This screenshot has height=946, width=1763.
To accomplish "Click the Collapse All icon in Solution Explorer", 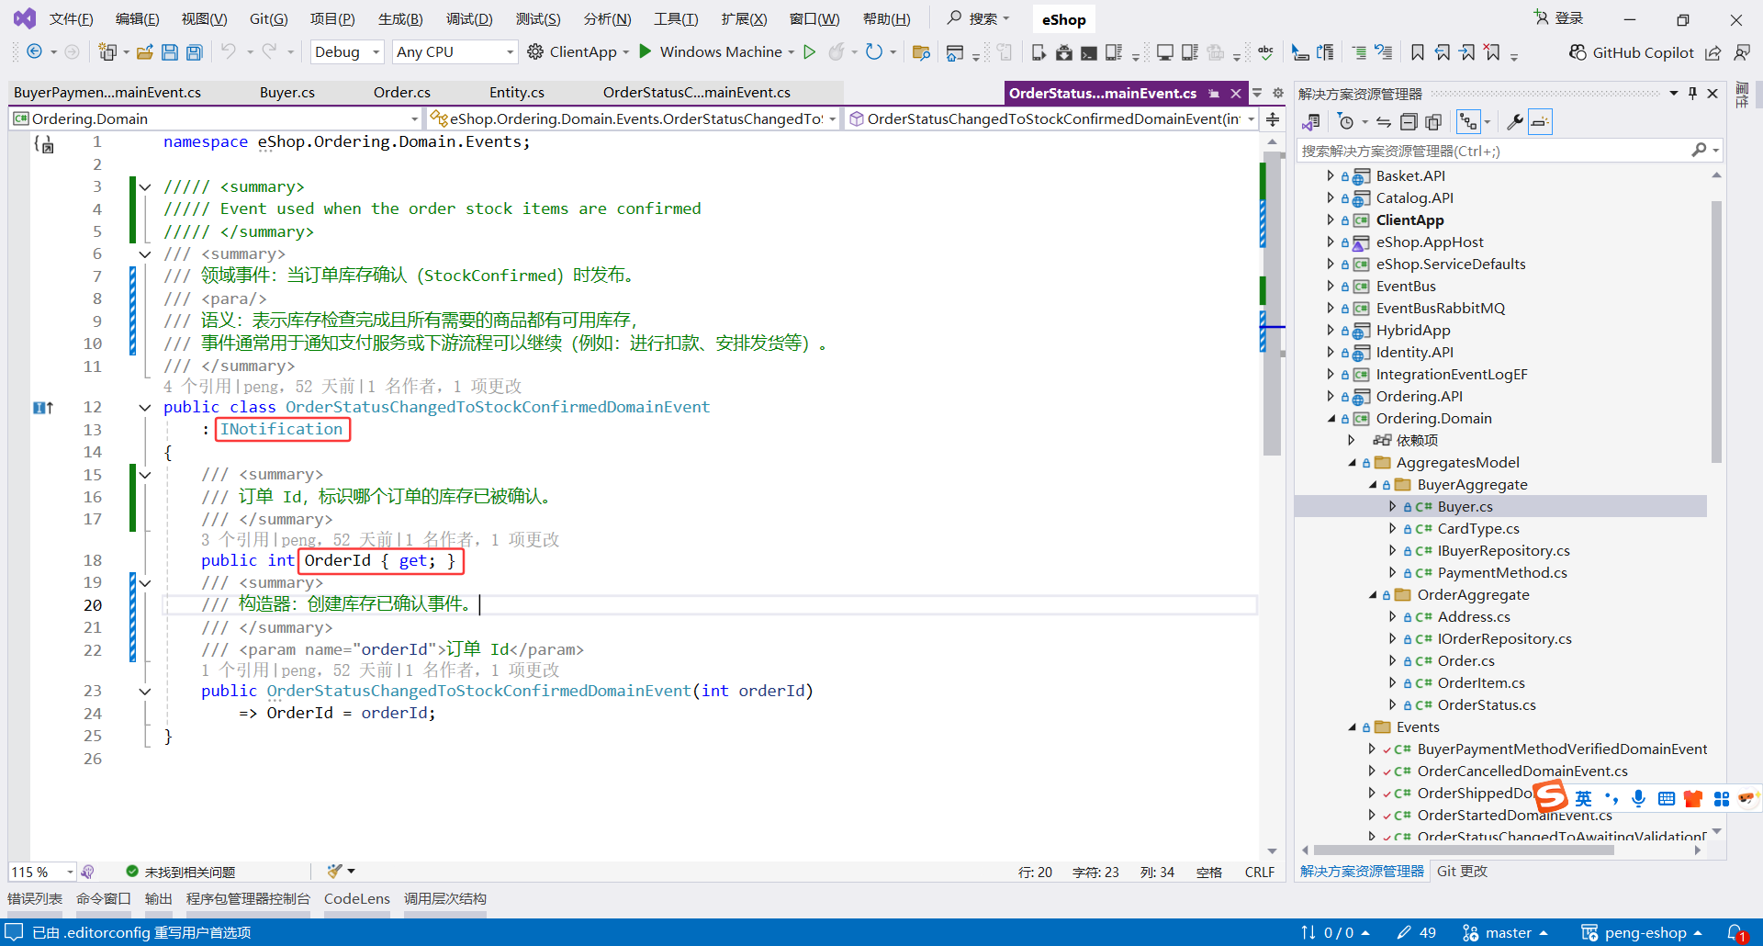I will coord(1409,122).
